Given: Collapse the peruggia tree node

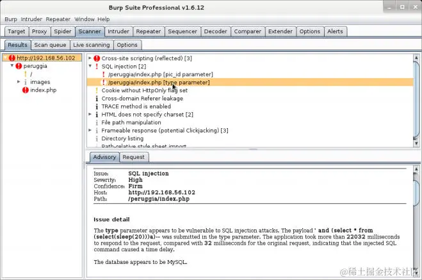Looking at the screenshot, I should pos(12,66).
